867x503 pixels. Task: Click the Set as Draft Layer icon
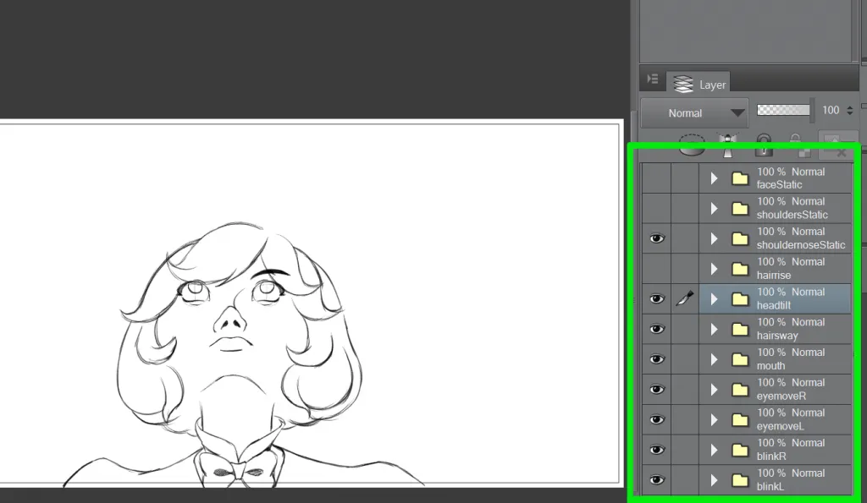coord(727,144)
